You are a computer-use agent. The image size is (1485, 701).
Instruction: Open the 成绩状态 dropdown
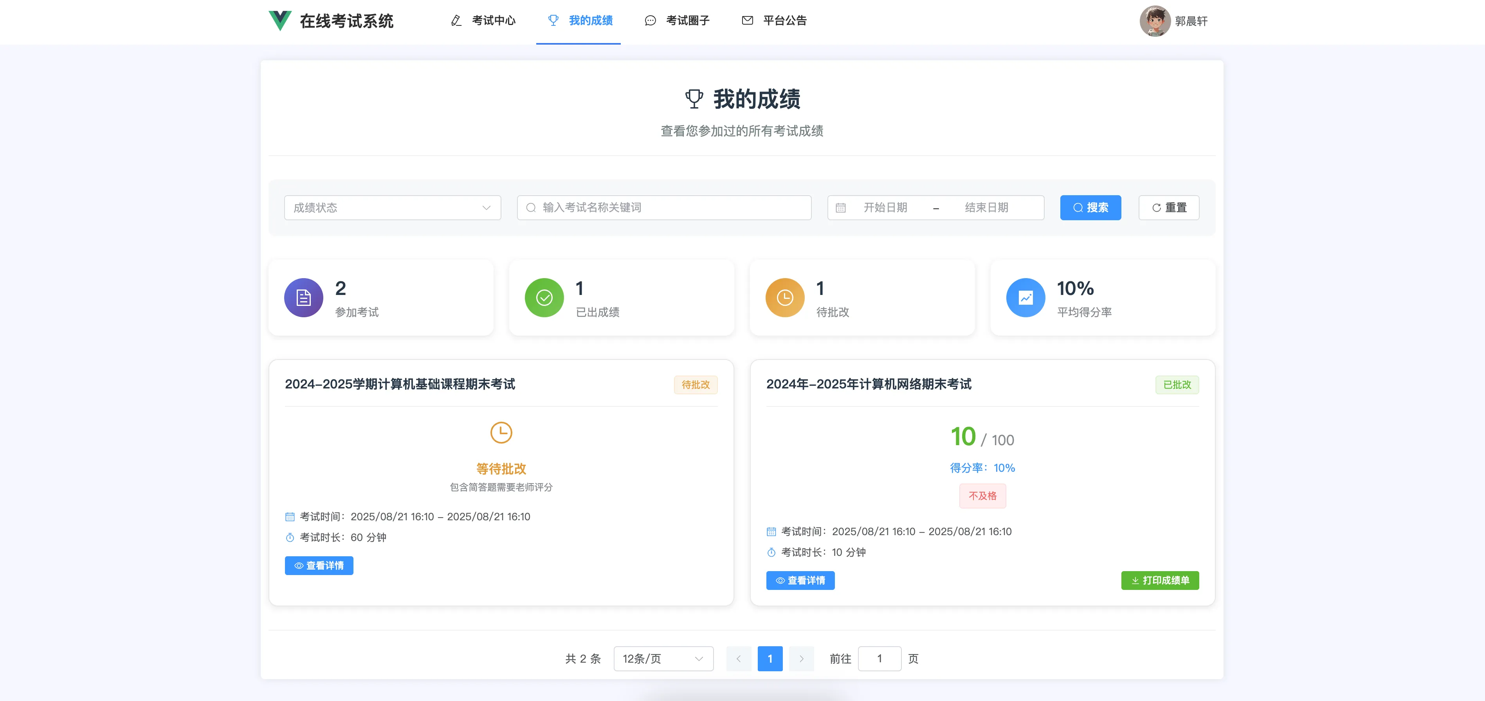[392, 208]
